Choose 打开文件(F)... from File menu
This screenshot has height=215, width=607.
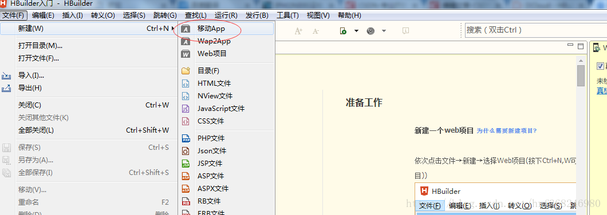coord(88,58)
